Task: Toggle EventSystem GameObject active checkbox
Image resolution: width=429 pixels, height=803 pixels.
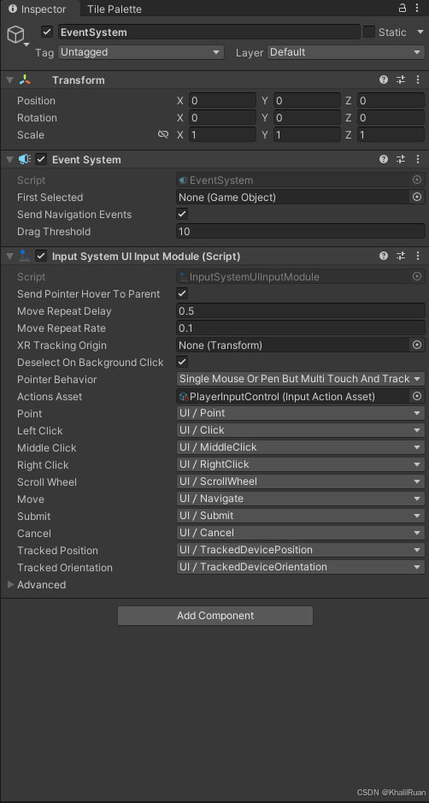Action: (x=47, y=32)
